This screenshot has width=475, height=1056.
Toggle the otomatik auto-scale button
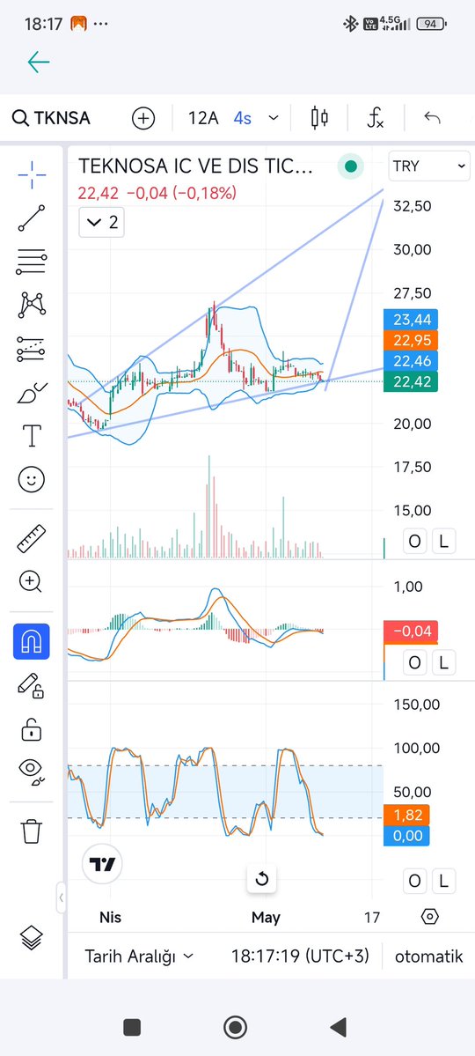(428, 956)
